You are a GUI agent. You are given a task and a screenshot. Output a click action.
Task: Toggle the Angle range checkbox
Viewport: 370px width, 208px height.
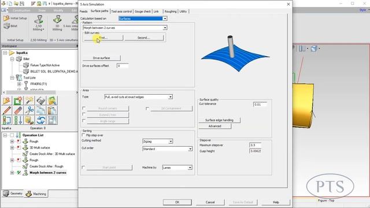tap(84, 121)
